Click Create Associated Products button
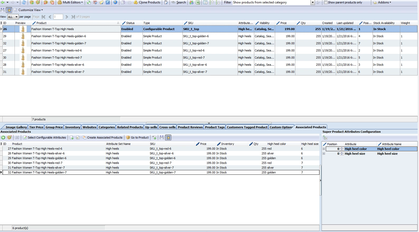This screenshot has height=232, width=419. coord(102,138)
